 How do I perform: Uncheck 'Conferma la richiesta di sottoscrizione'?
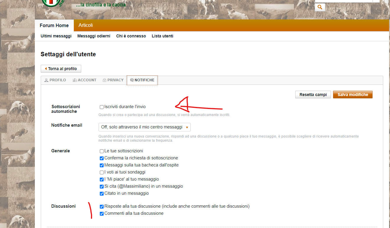(102, 158)
